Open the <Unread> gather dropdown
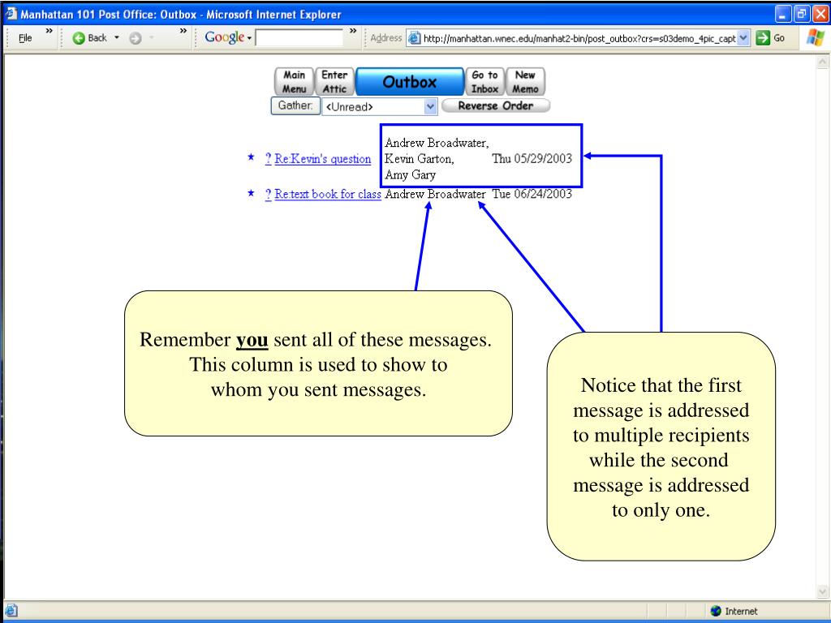 pos(379,106)
